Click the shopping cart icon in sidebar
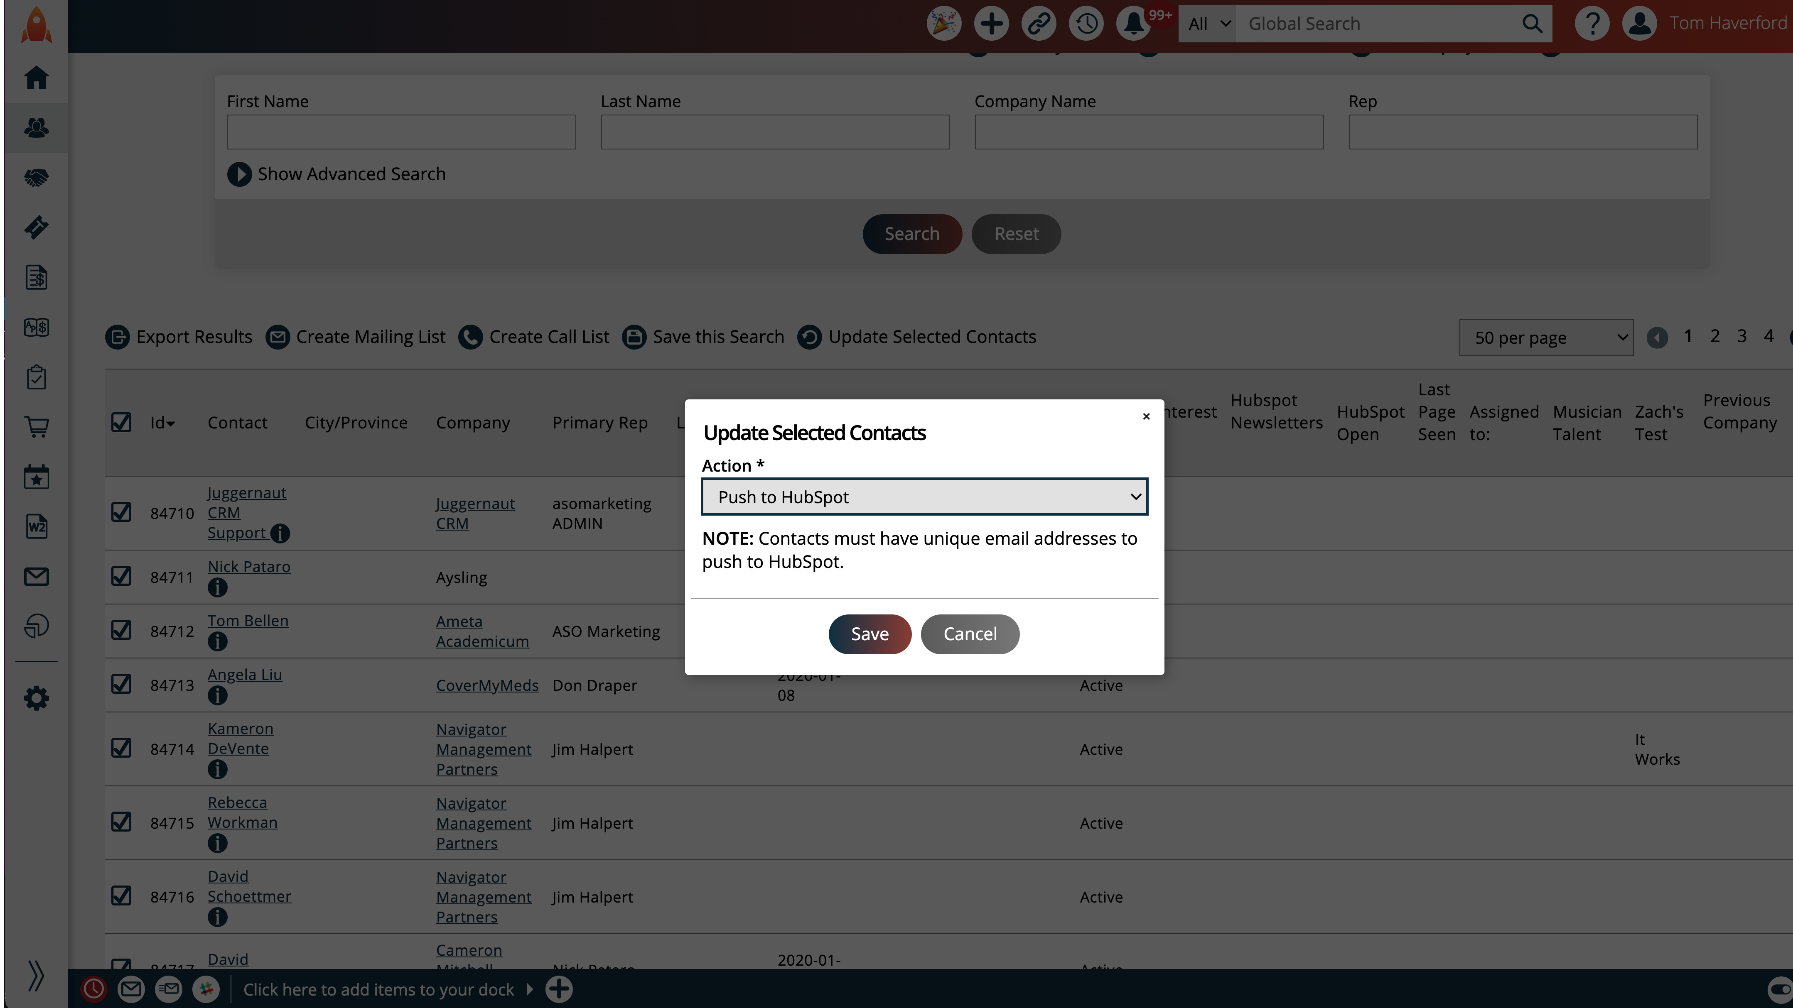This screenshot has height=1008, width=1793. [x=36, y=426]
